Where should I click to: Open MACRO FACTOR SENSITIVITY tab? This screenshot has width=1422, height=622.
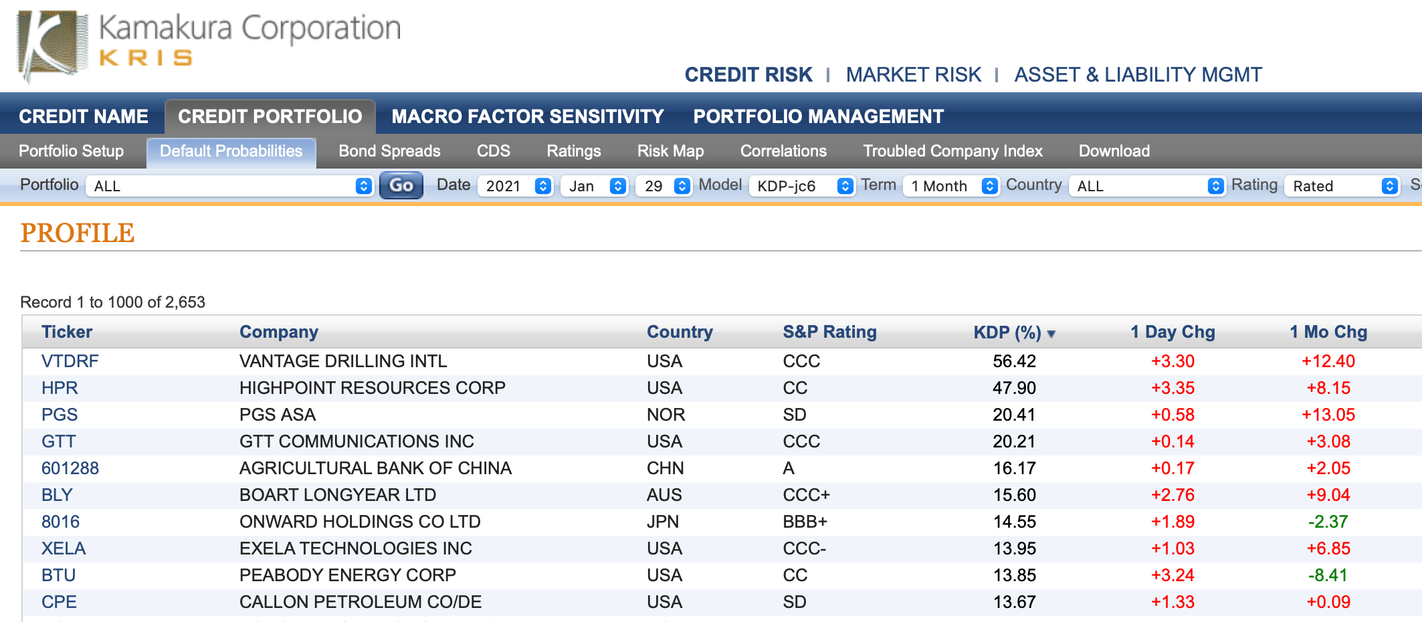click(528, 116)
